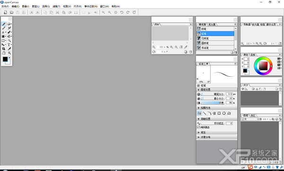Select the Eraser tool in toolbox
Viewport: 284px width, 171px height.
9,24
